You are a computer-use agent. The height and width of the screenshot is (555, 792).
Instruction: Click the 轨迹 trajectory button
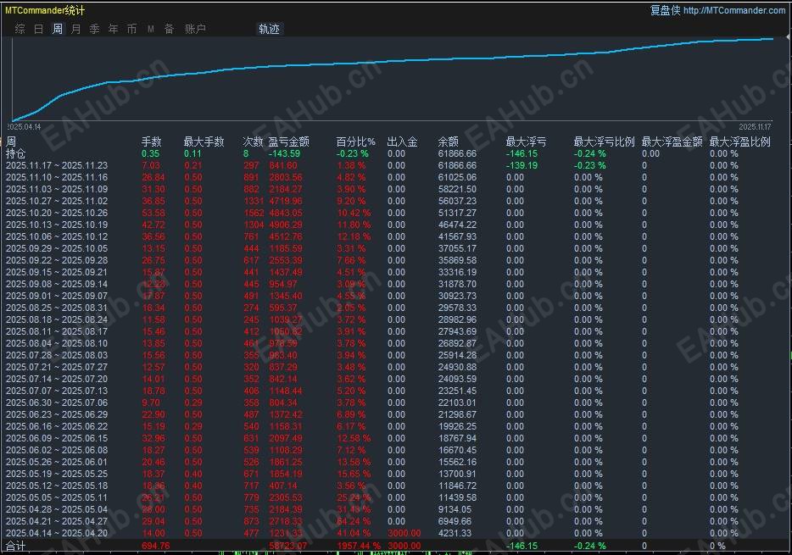(x=269, y=30)
